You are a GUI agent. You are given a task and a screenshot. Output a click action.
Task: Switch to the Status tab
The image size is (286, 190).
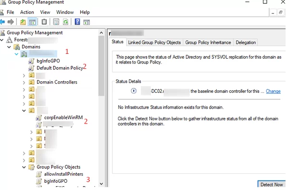click(x=117, y=42)
